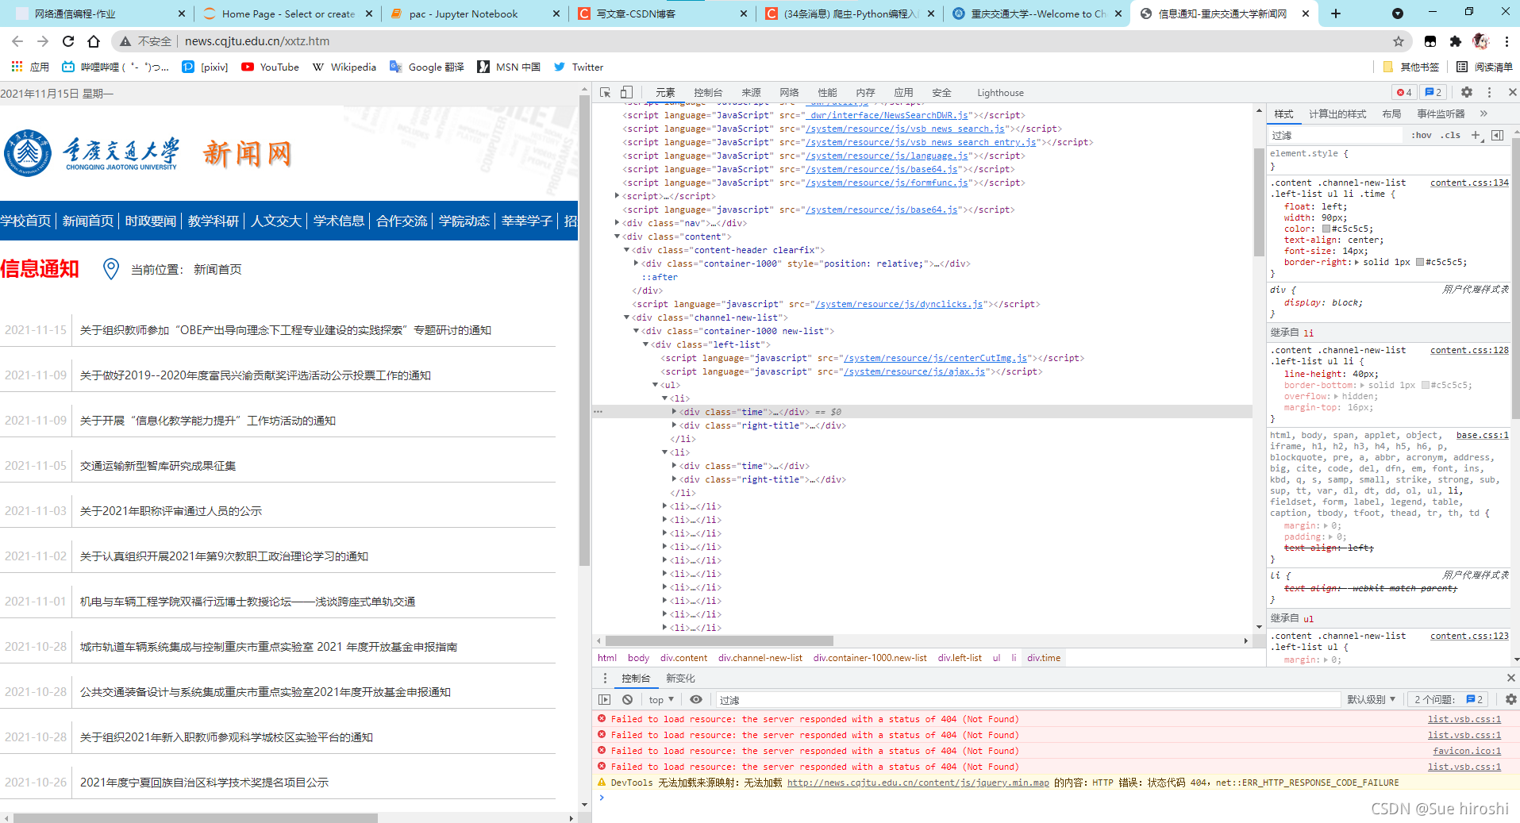Select the top context dropdown in console
The width and height of the screenshot is (1520, 823).
click(661, 699)
